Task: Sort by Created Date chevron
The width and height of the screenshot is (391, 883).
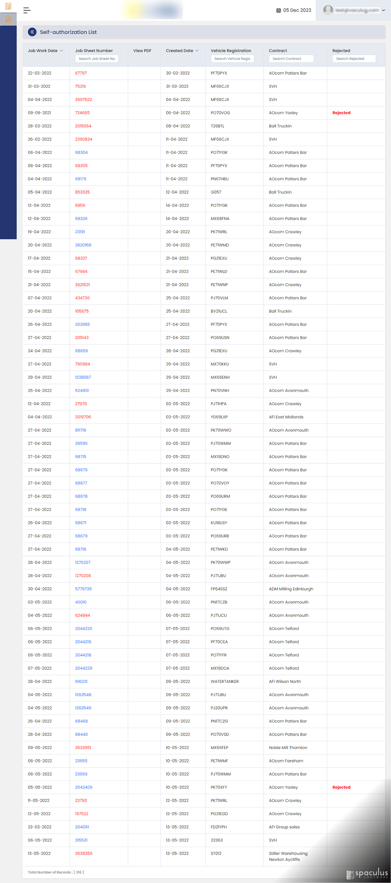Action: (x=197, y=51)
